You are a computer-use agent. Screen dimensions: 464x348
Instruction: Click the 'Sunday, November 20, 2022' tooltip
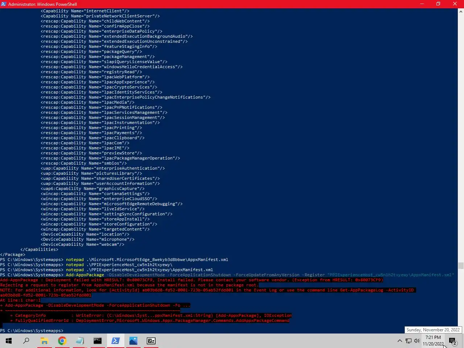coord(433,330)
